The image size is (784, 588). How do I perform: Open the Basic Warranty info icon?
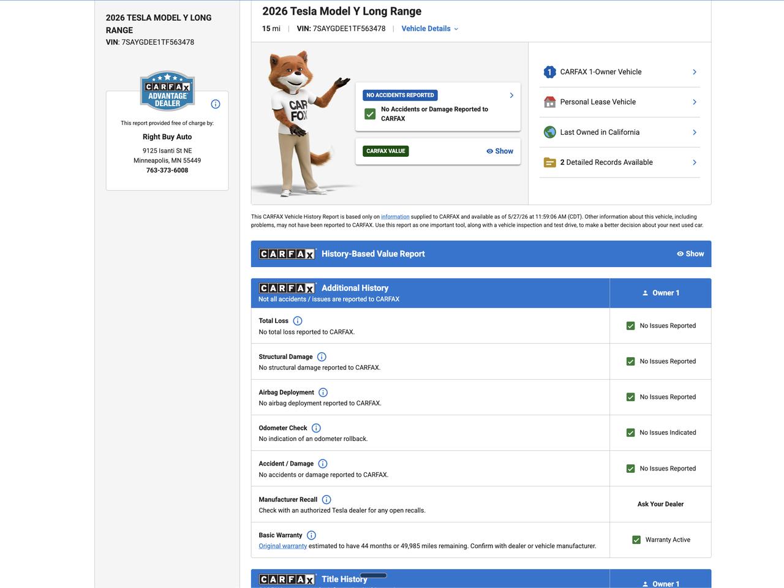click(311, 535)
